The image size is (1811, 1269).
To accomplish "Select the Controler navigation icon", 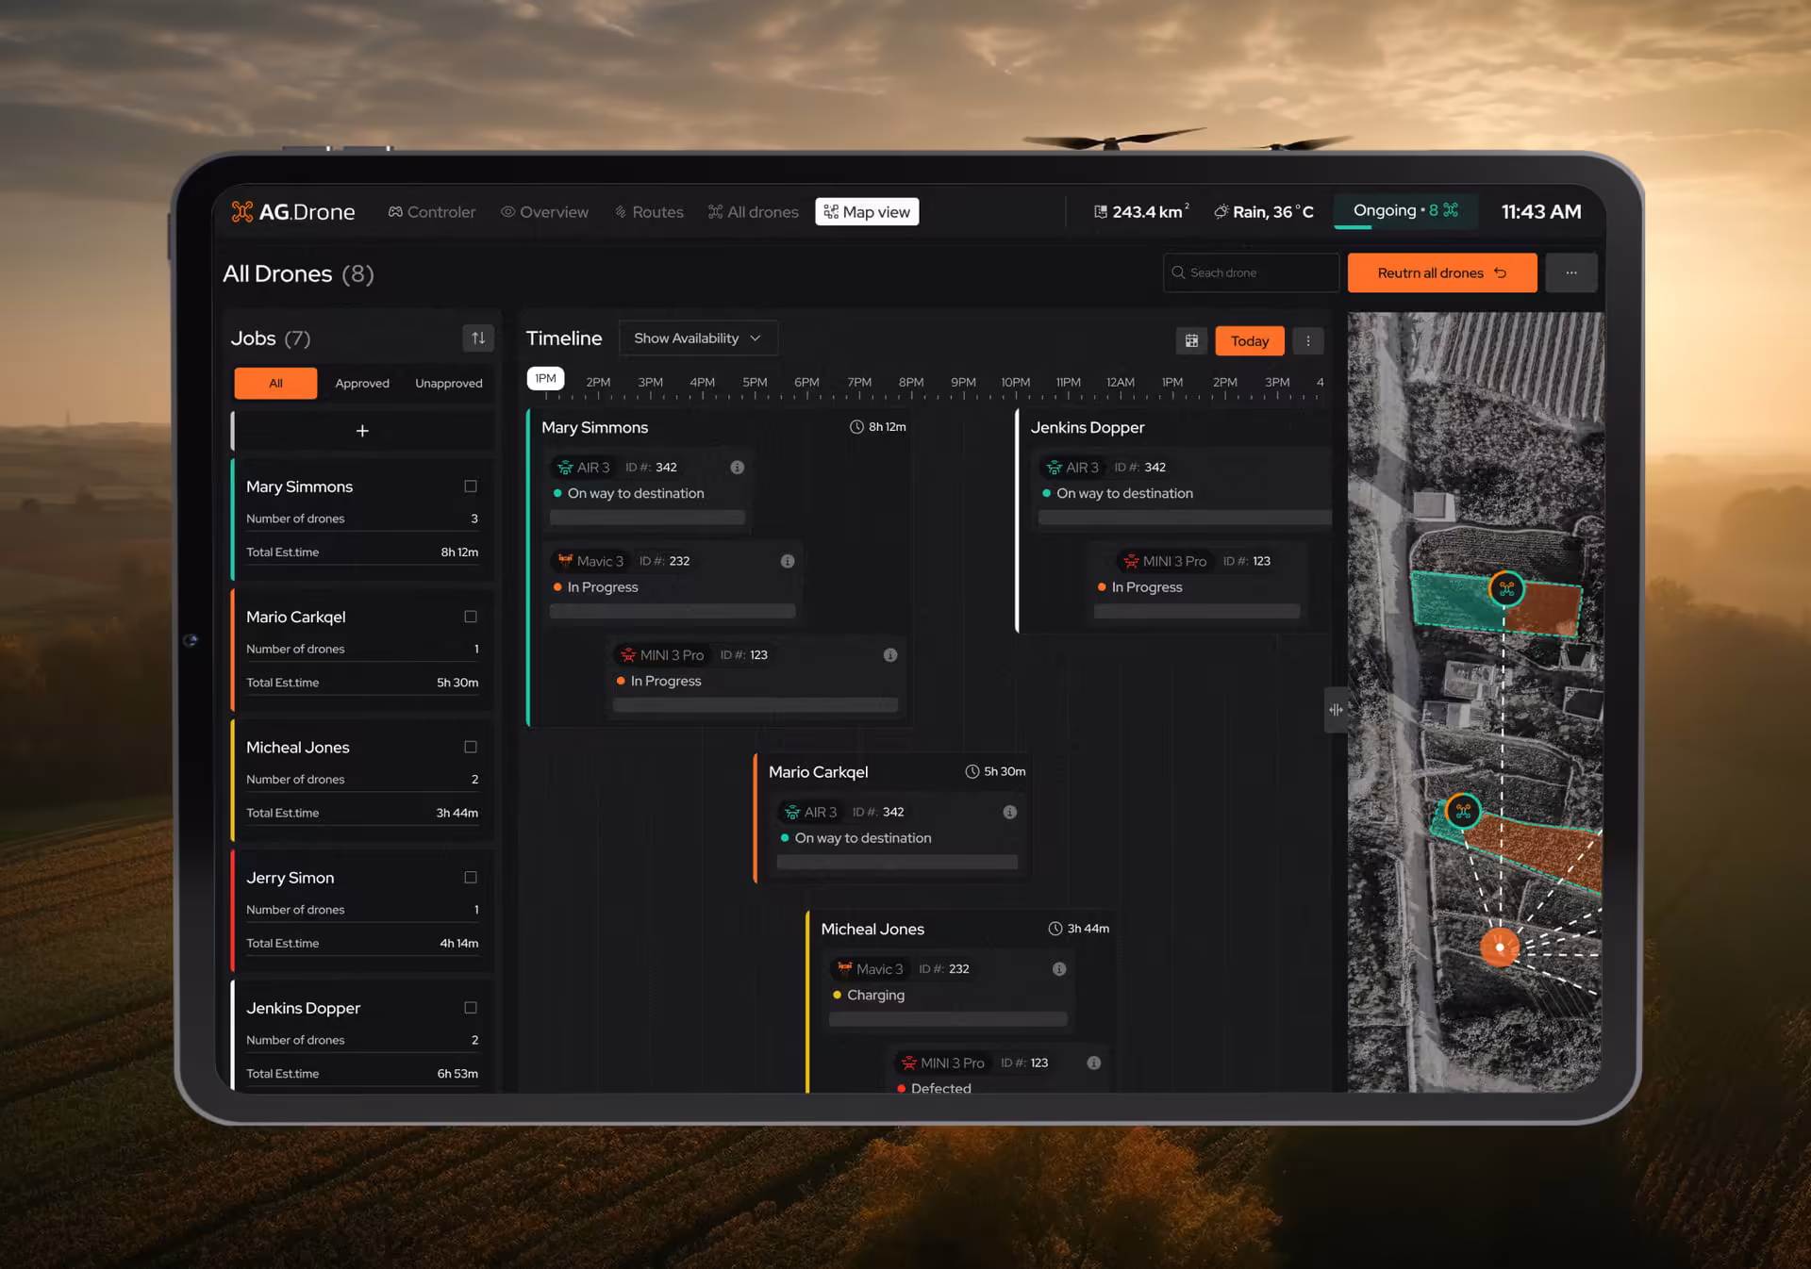I will pos(396,211).
